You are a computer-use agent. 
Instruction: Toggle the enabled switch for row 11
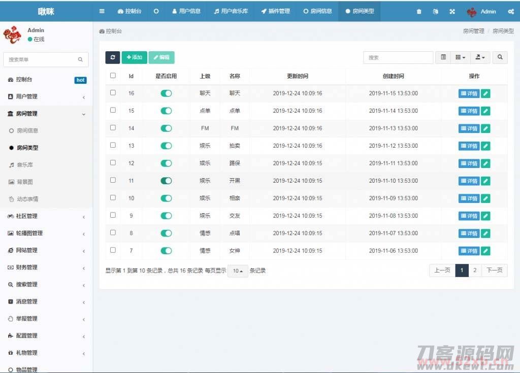tap(166, 181)
